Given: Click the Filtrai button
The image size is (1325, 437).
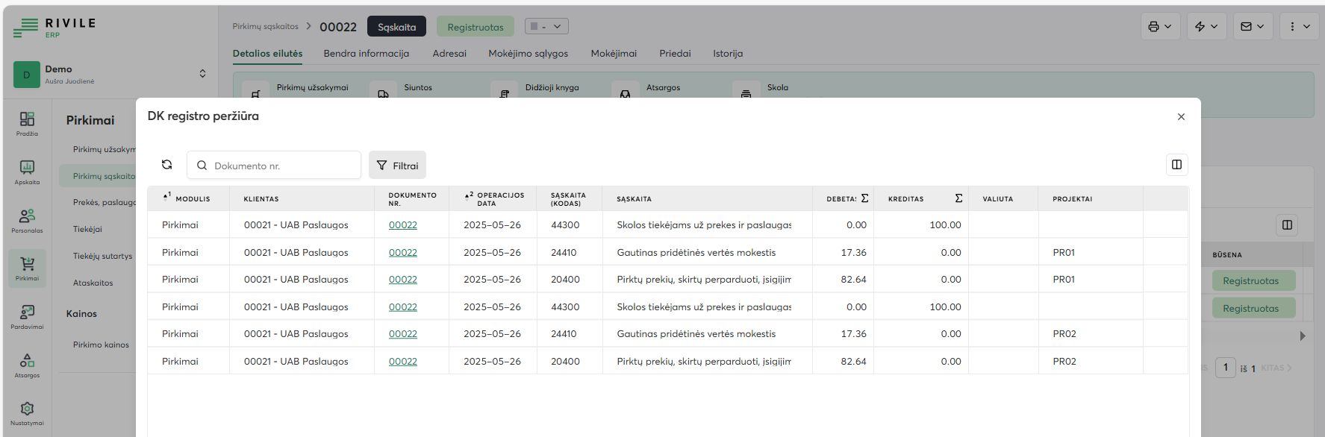Looking at the screenshot, I should tap(397, 166).
